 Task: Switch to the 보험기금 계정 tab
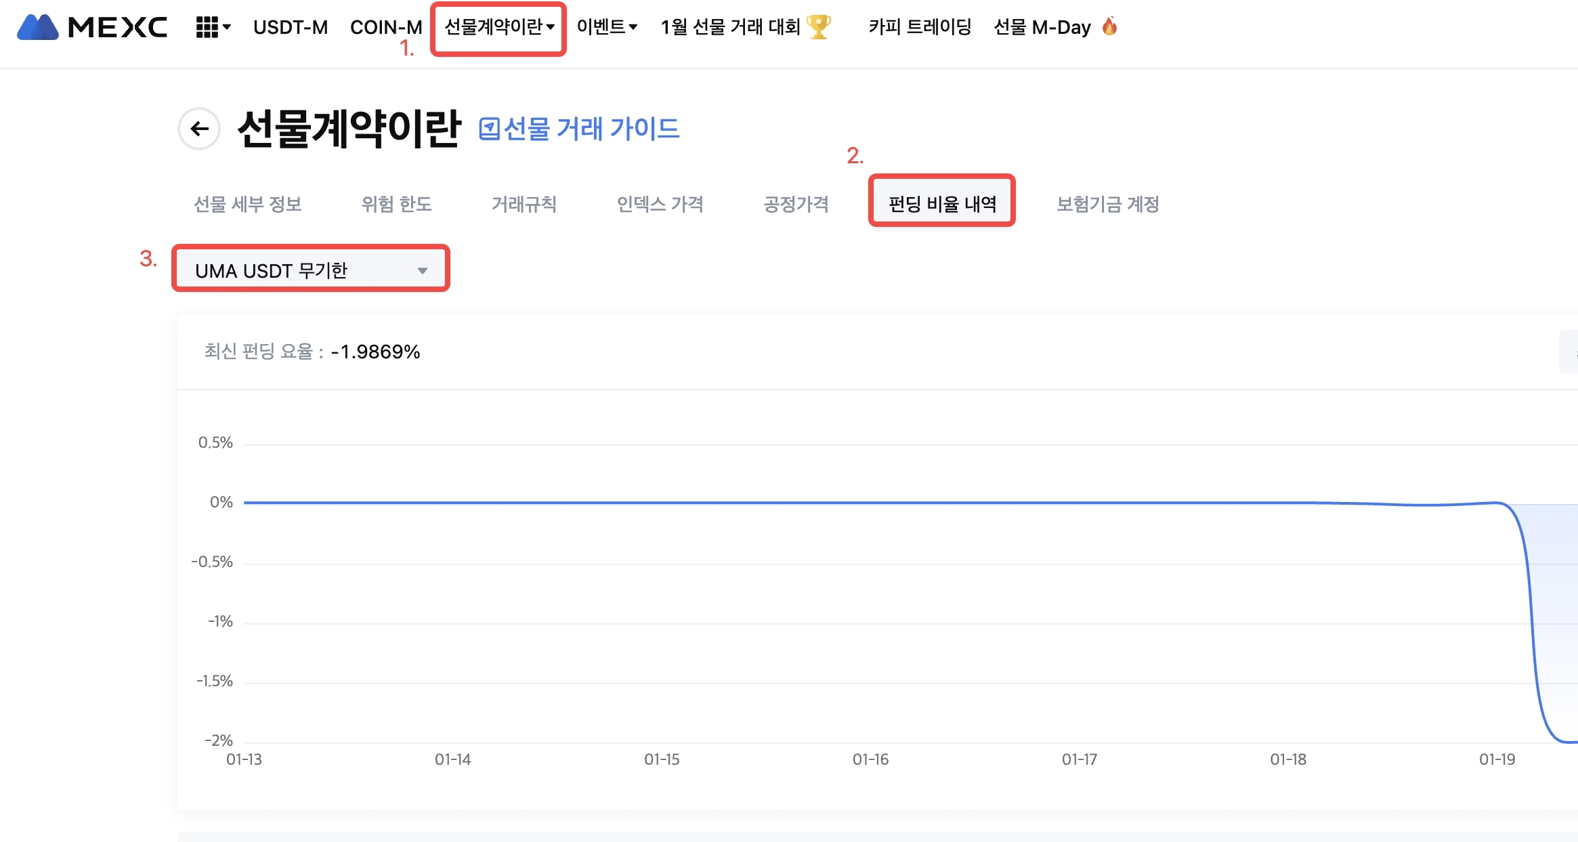(x=1108, y=204)
